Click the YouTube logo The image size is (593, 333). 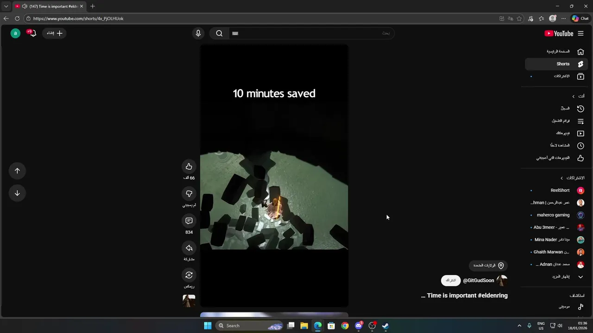(x=559, y=33)
